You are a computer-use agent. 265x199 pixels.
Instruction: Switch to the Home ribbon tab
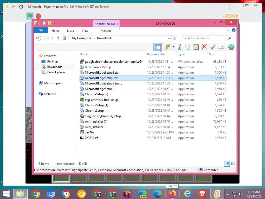click(56, 31)
